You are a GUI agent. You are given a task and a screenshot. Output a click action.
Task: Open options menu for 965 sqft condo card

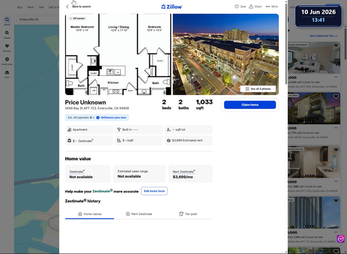click(x=336, y=181)
